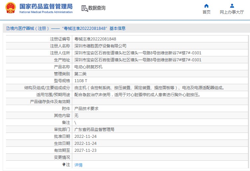Click the 批准日期 row label

(x=62, y=137)
